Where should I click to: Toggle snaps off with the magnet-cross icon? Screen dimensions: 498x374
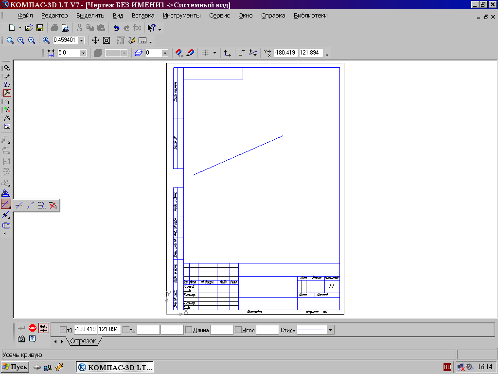coord(190,53)
